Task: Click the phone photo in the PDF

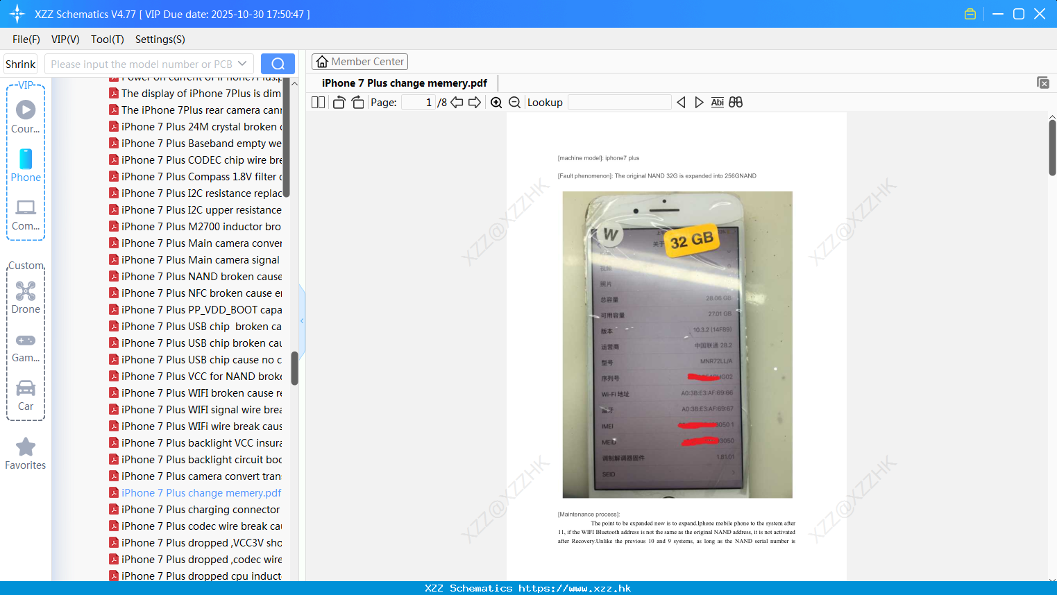Action: [x=677, y=345]
